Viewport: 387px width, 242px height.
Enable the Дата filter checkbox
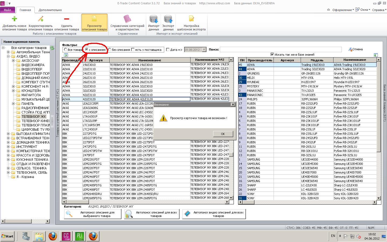click(168, 49)
